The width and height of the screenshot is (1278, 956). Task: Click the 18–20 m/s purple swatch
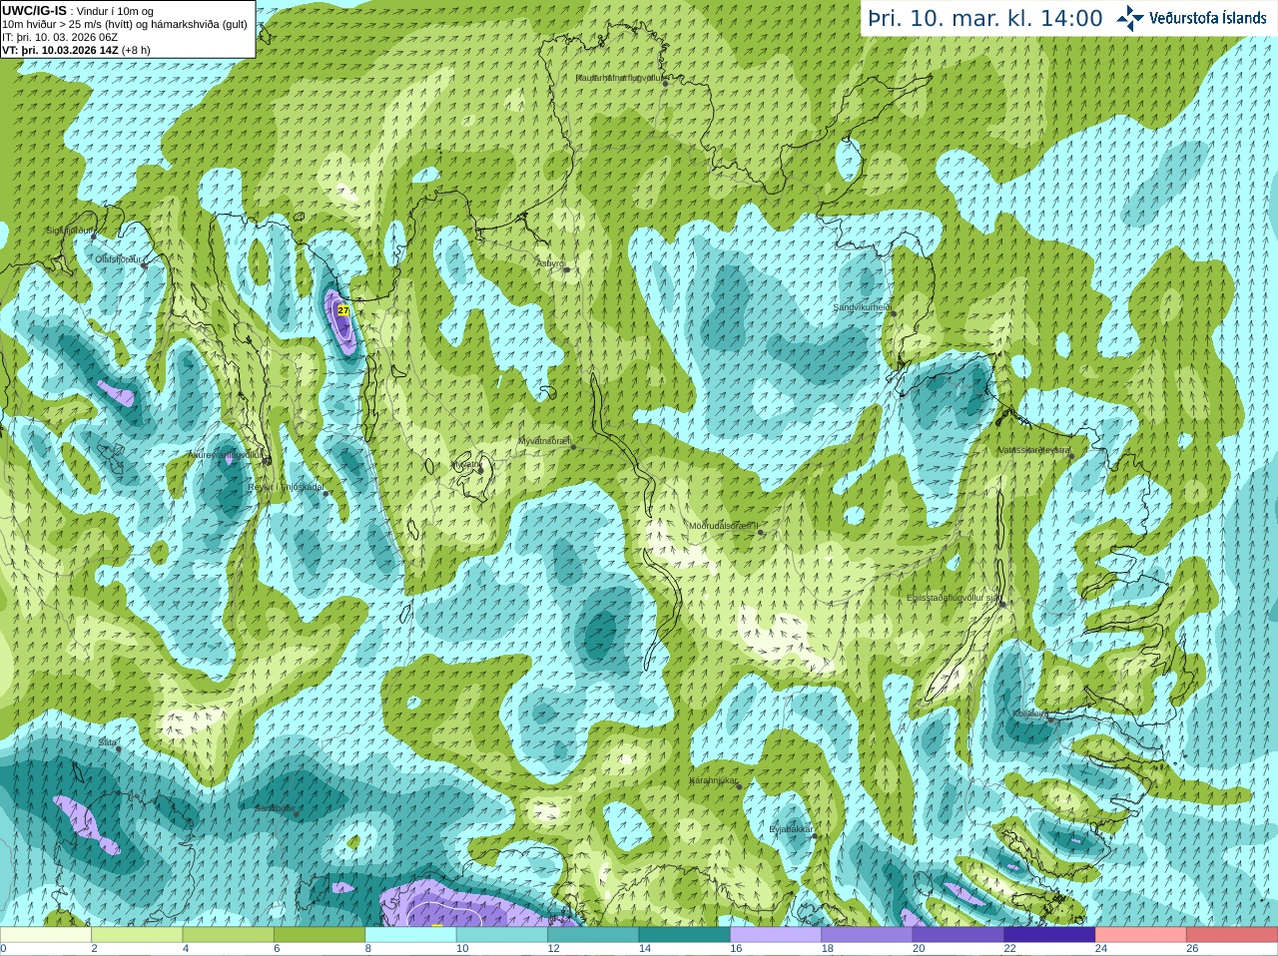(867, 935)
